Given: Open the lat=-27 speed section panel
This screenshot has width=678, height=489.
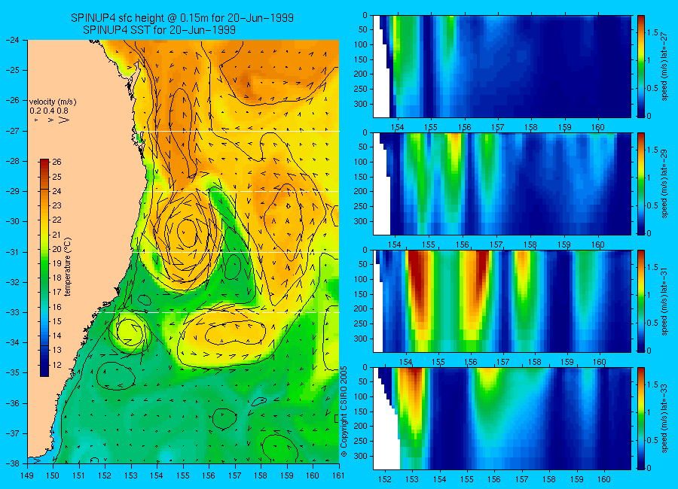Looking at the screenshot, I should [x=502, y=66].
